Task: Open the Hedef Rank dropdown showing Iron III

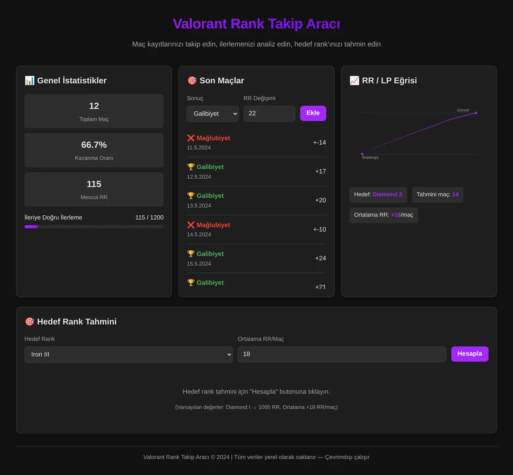Action: click(129, 355)
